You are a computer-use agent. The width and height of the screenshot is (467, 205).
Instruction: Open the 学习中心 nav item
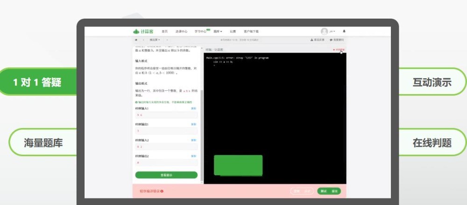click(200, 32)
